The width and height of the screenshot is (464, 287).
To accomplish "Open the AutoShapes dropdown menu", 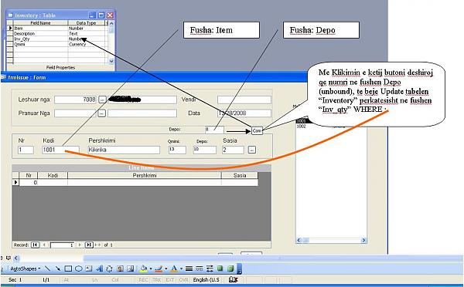I will click(x=26, y=268).
